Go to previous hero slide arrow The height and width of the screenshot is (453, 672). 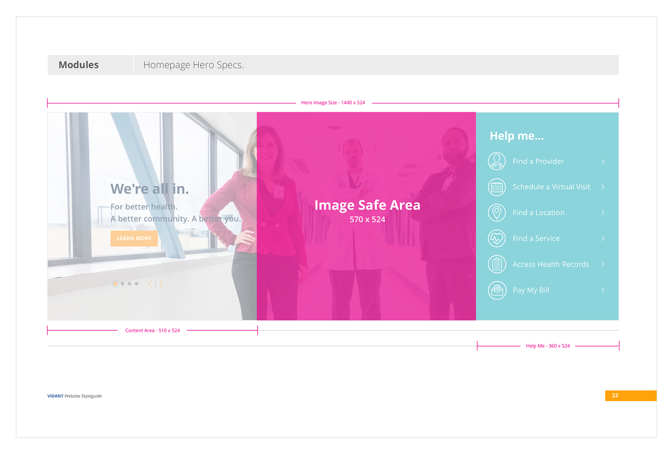150,283
